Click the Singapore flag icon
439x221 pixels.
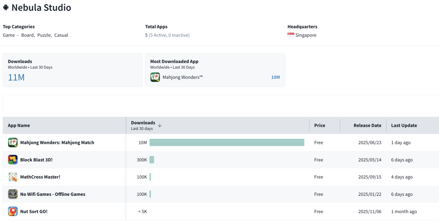[291, 35]
